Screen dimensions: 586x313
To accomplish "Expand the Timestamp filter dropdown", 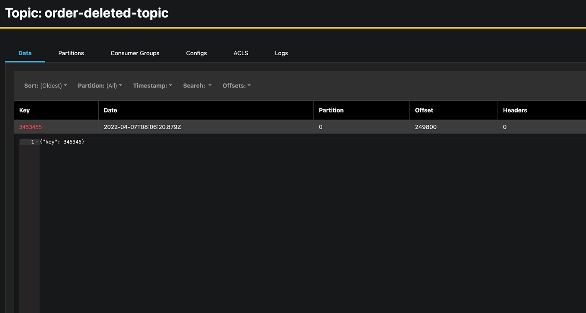I will click(x=152, y=85).
